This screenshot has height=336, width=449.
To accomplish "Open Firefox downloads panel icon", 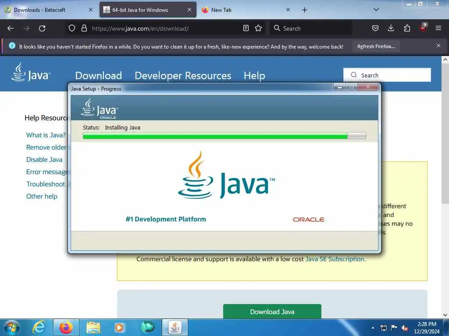I will [391, 28].
